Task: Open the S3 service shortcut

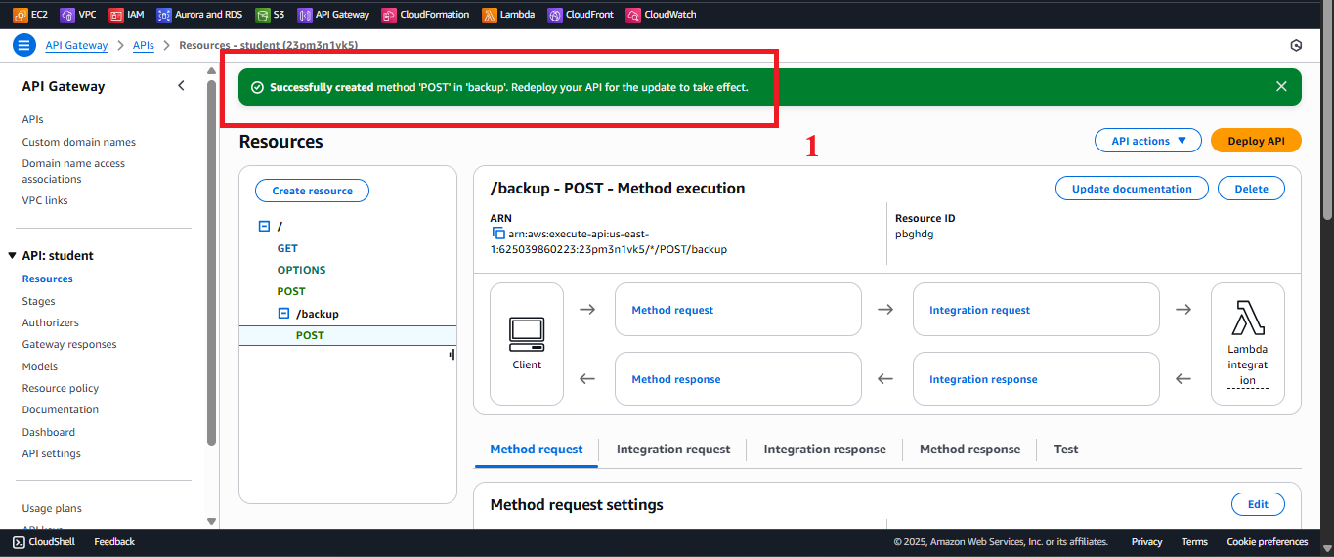Action: tap(270, 15)
